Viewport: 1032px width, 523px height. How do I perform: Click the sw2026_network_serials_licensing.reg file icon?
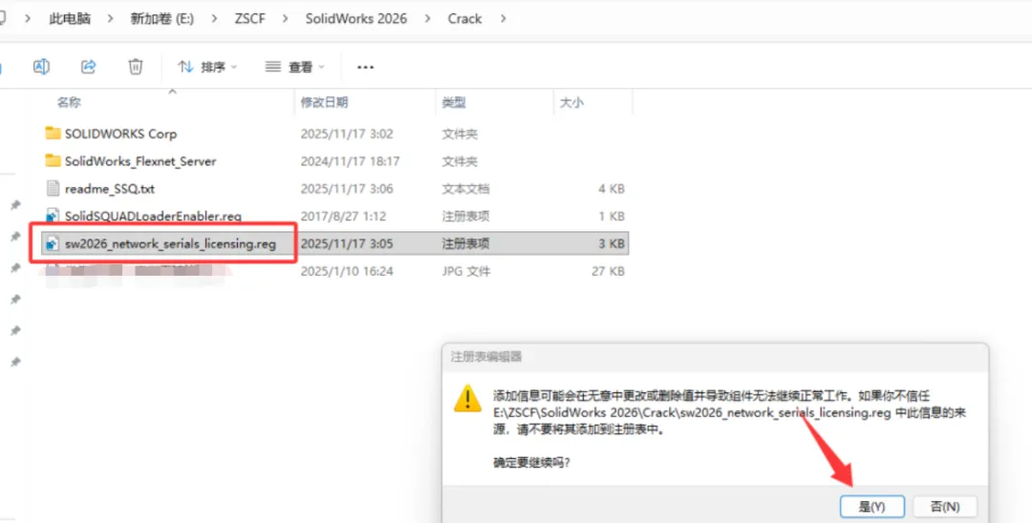click(53, 243)
